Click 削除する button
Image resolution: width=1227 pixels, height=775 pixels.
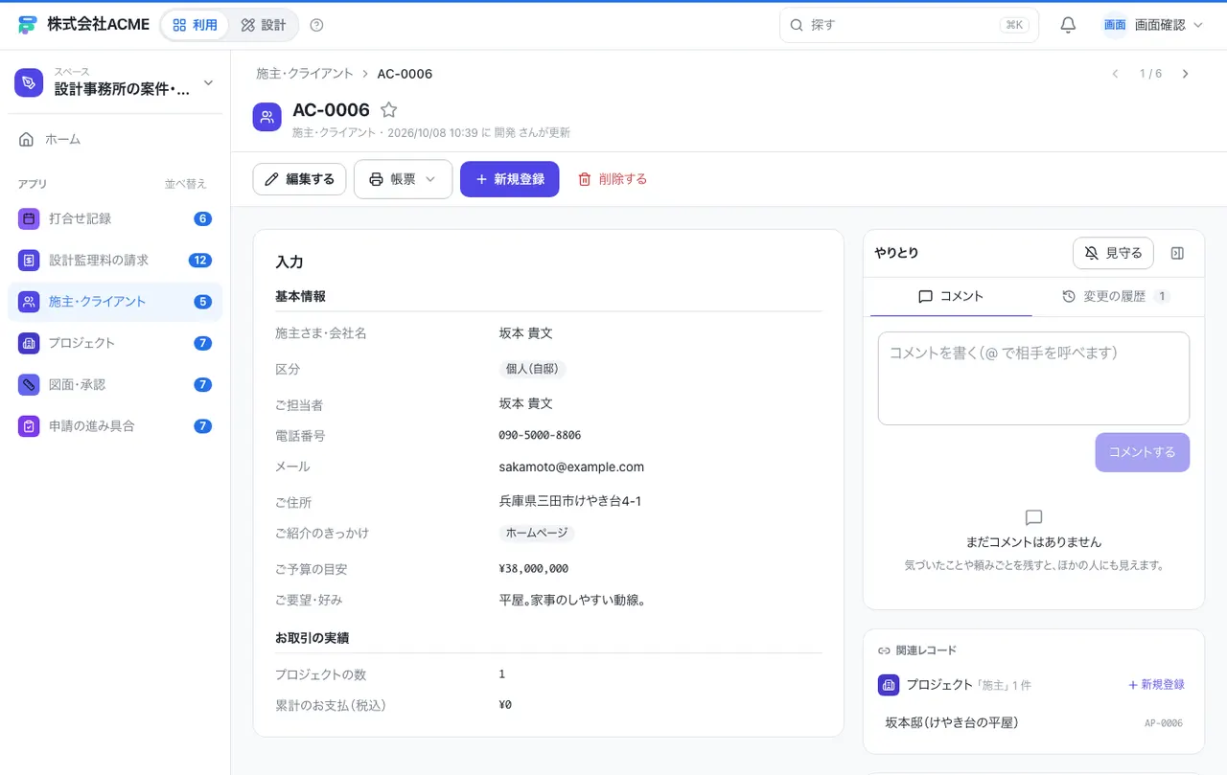(x=612, y=179)
